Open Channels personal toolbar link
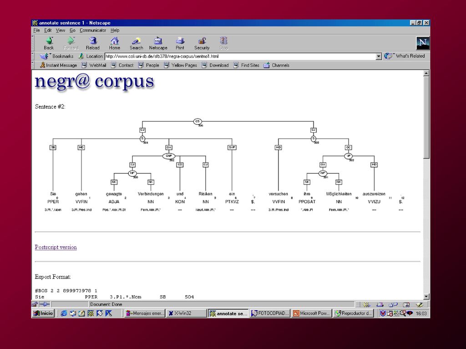The image size is (466, 349). click(276, 65)
